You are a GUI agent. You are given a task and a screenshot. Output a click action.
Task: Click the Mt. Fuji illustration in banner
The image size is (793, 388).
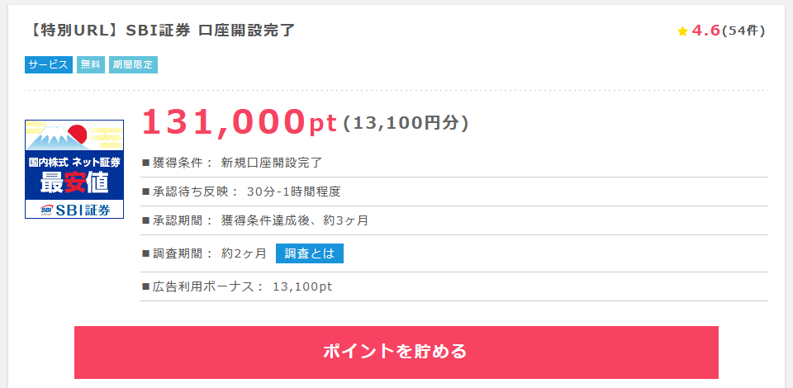[50, 137]
